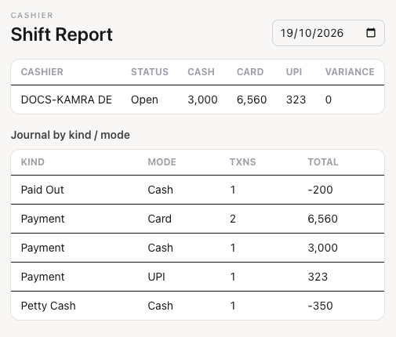Click the MODE column header
396x337 pixels.
click(x=162, y=162)
